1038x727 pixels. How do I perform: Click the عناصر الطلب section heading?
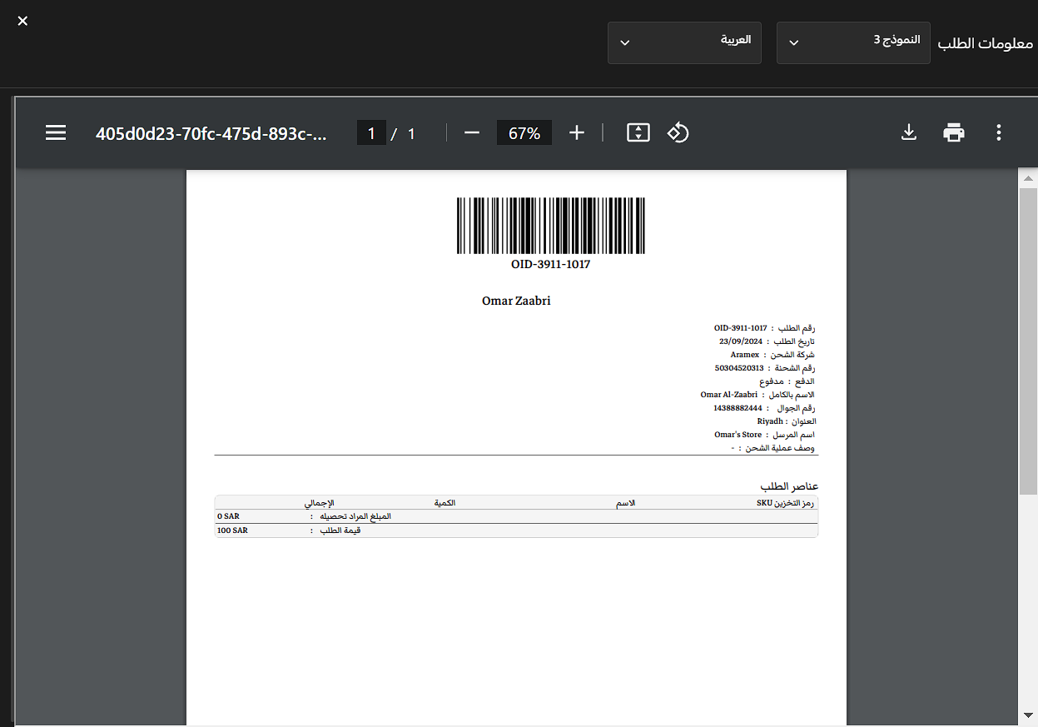pyautogui.click(x=789, y=485)
